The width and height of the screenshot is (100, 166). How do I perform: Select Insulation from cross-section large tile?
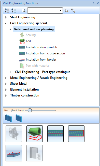(x=76, y=134)
